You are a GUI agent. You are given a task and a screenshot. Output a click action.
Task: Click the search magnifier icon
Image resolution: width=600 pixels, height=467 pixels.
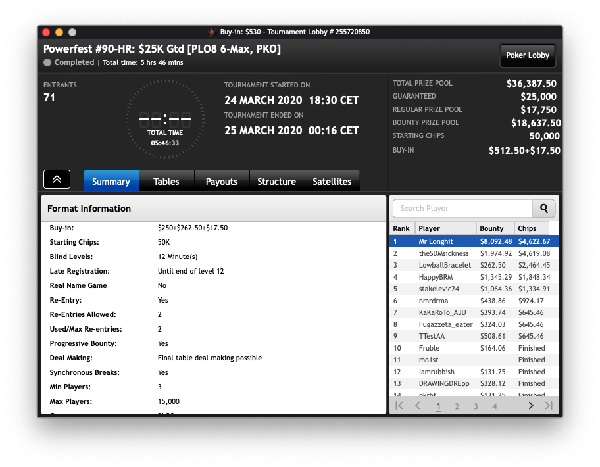click(x=544, y=209)
